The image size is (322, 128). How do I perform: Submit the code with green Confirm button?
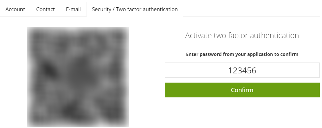242,90
